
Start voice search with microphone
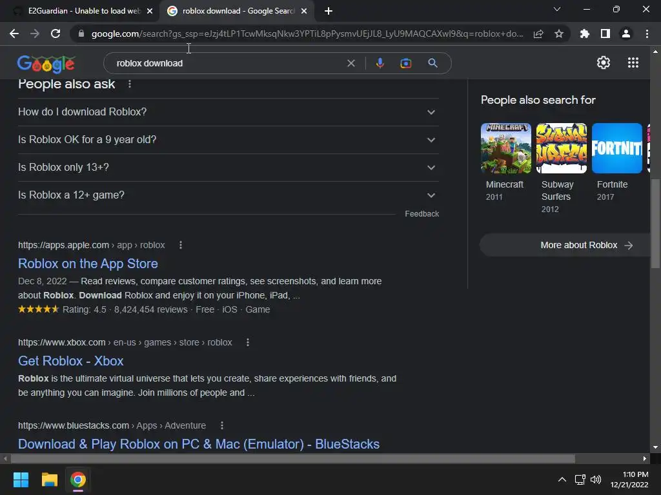coord(380,63)
